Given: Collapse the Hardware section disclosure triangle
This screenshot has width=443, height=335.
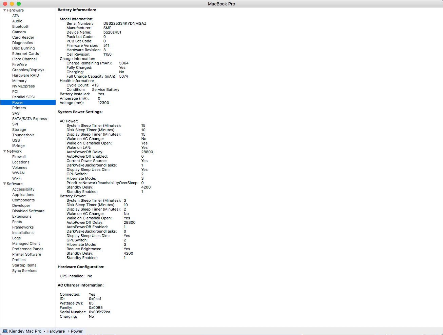Looking at the screenshot, I should pos(4,10).
